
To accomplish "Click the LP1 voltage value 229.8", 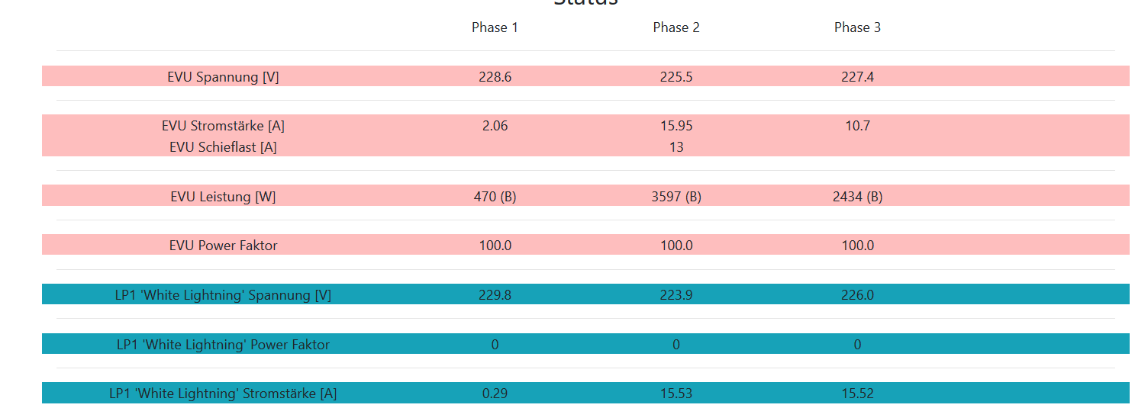I will pyautogui.click(x=495, y=295).
